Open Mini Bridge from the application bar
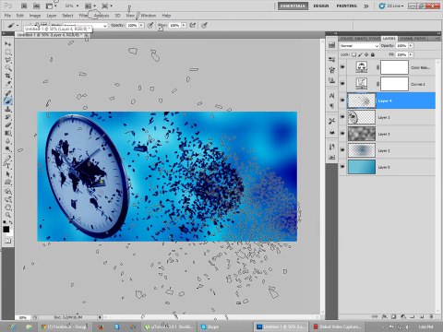This screenshot has height=332, width=443. [x=36, y=6]
